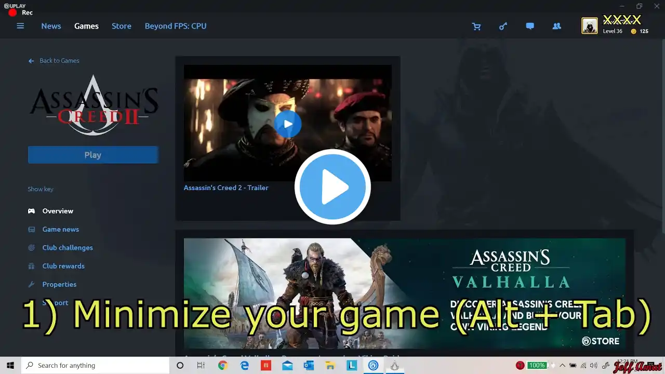Switch to Uplay via its taskbar icon
665x374 pixels.
pyautogui.click(x=373, y=365)
